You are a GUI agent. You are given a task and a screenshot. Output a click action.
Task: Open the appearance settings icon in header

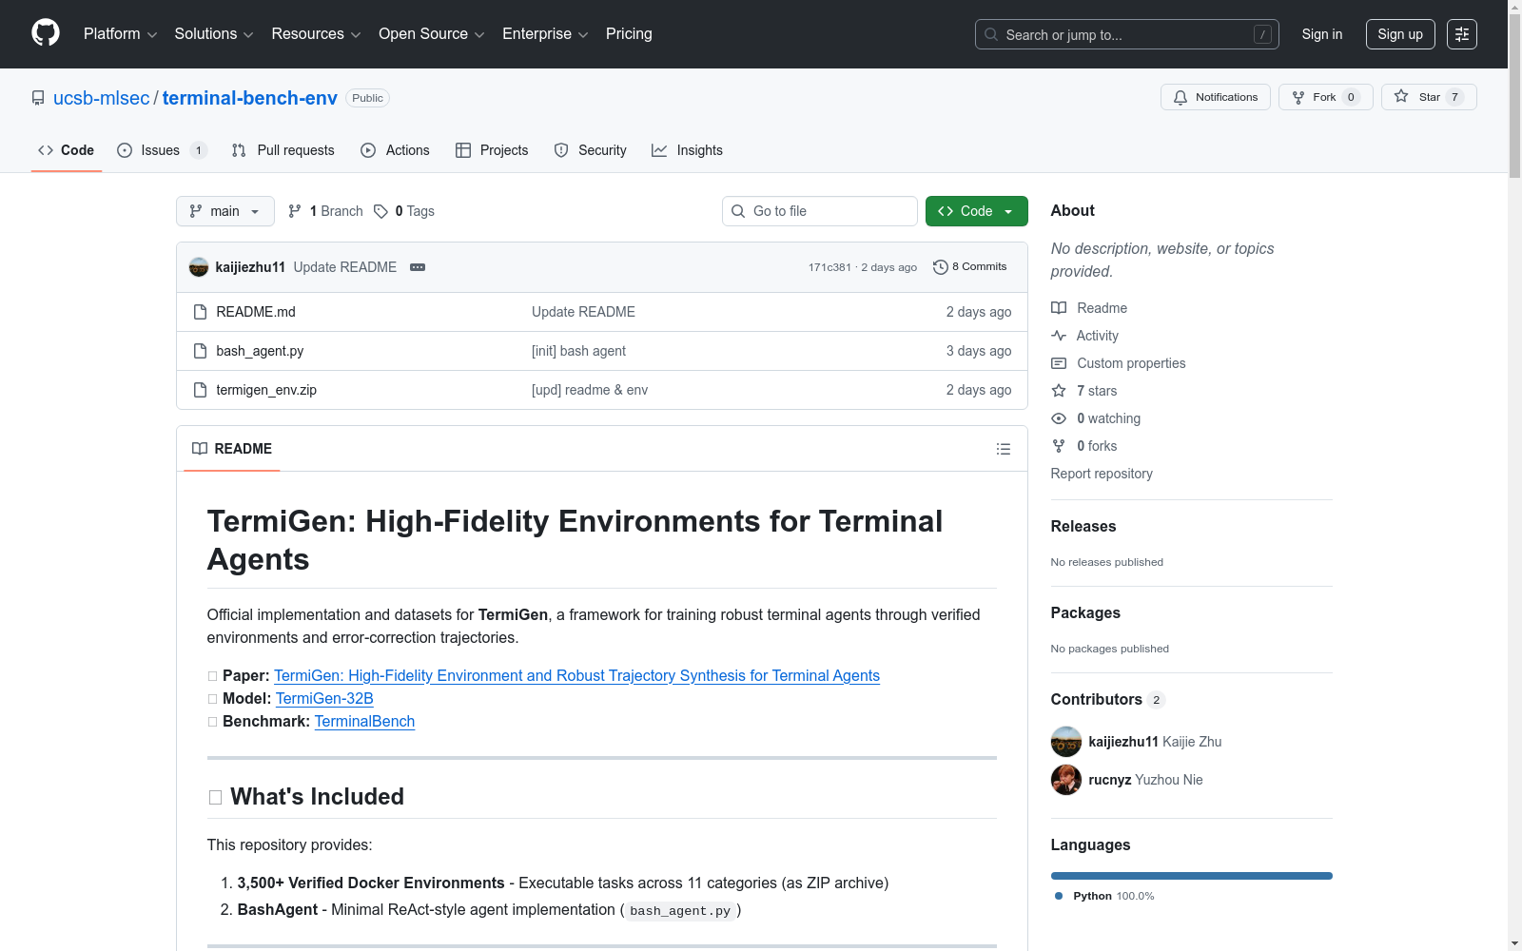click(1461, 34)
